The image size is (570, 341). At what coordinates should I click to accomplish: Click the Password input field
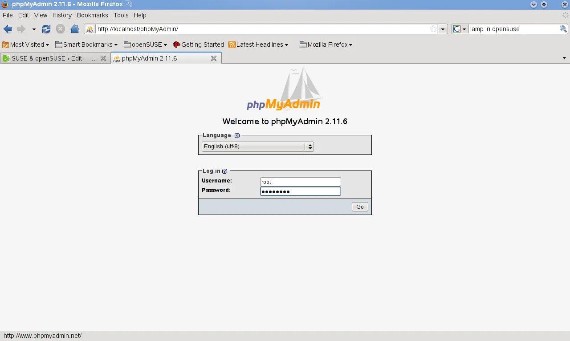(x=301, y=191)
